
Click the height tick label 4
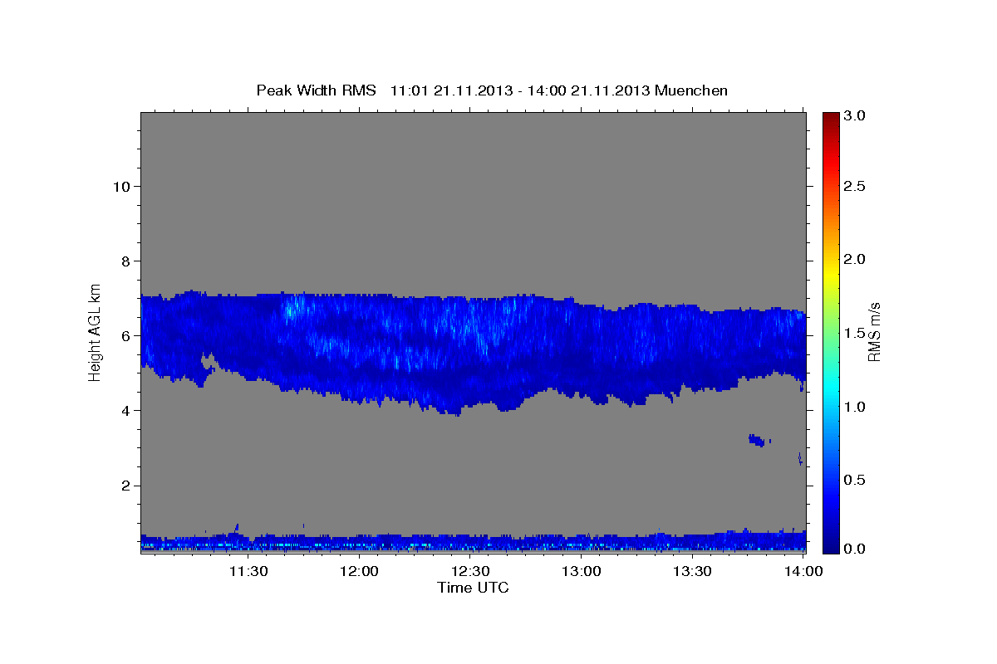[x=125, y=410]
